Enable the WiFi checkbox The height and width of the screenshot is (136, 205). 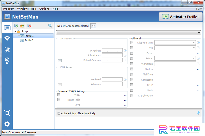pos(132,48)
